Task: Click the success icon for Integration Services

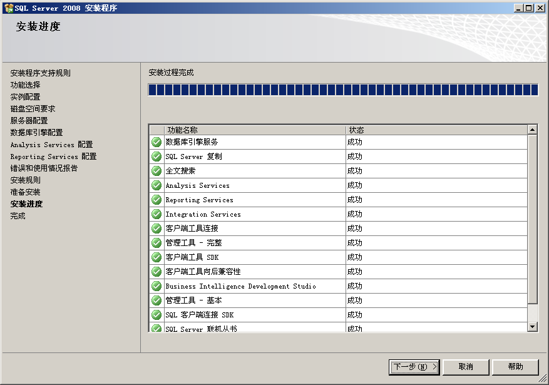Action: click(x=156, y=214)
